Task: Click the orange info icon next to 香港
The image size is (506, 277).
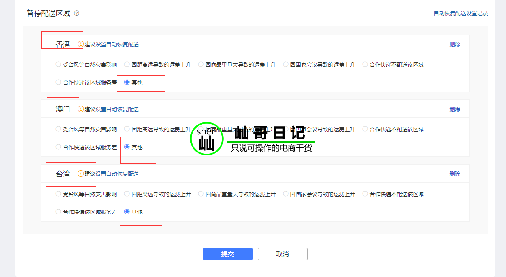Action: pyautogui.click(x=80, y=45)
